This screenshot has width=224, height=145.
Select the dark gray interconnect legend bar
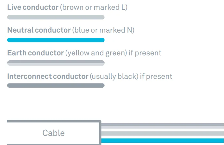(56, 85)
